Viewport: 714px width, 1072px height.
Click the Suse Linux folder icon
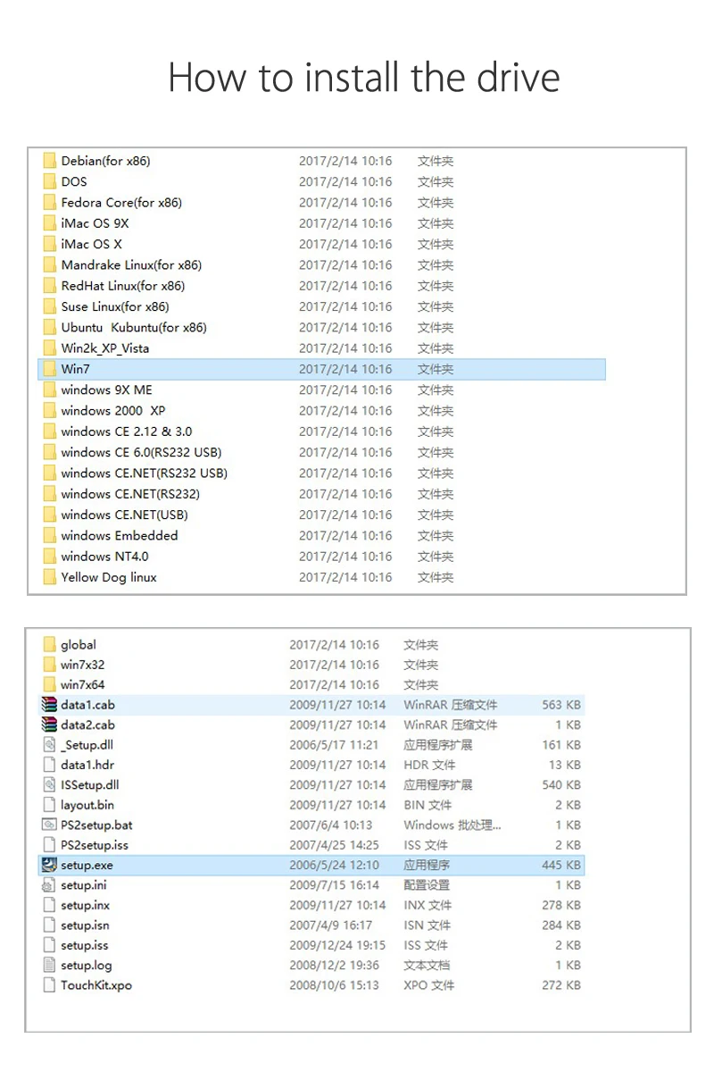tap(49, 306)
